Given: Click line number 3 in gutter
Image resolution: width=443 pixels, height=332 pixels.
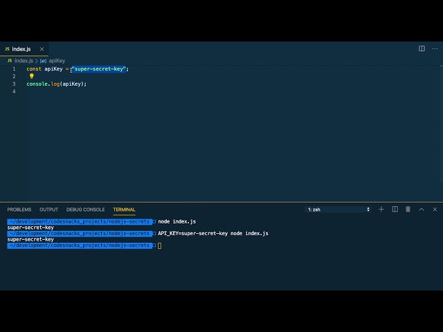Looking at the screenshot, I should pos(14,84).
